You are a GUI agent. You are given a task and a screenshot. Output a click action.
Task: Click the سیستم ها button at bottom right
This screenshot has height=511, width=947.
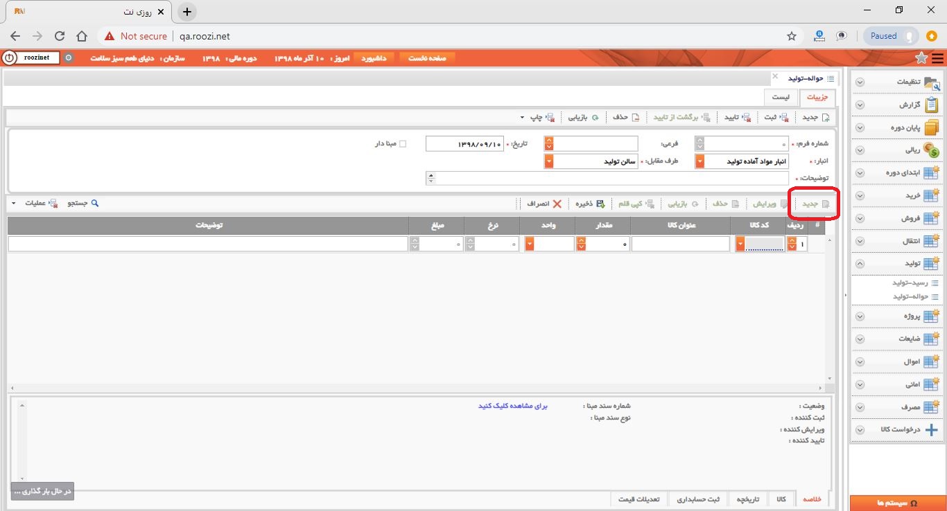tap(898, 503)
